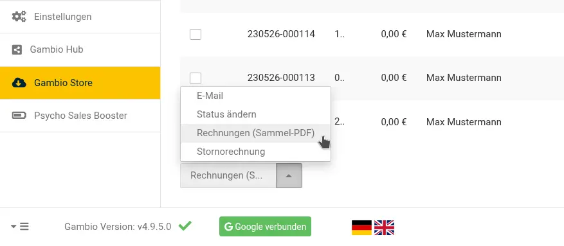Image resolution: width=564 pixels, height=246 pixels.
Task: Switch language via German flag icon
Action: (361, 227)
